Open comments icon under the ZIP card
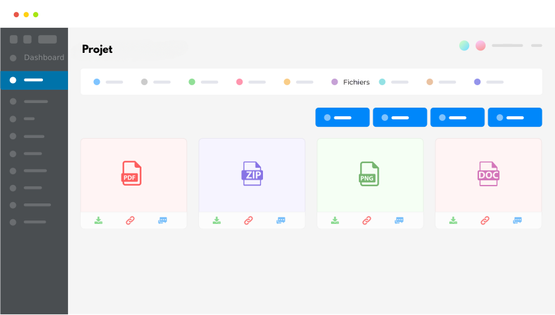 [281, 221]
